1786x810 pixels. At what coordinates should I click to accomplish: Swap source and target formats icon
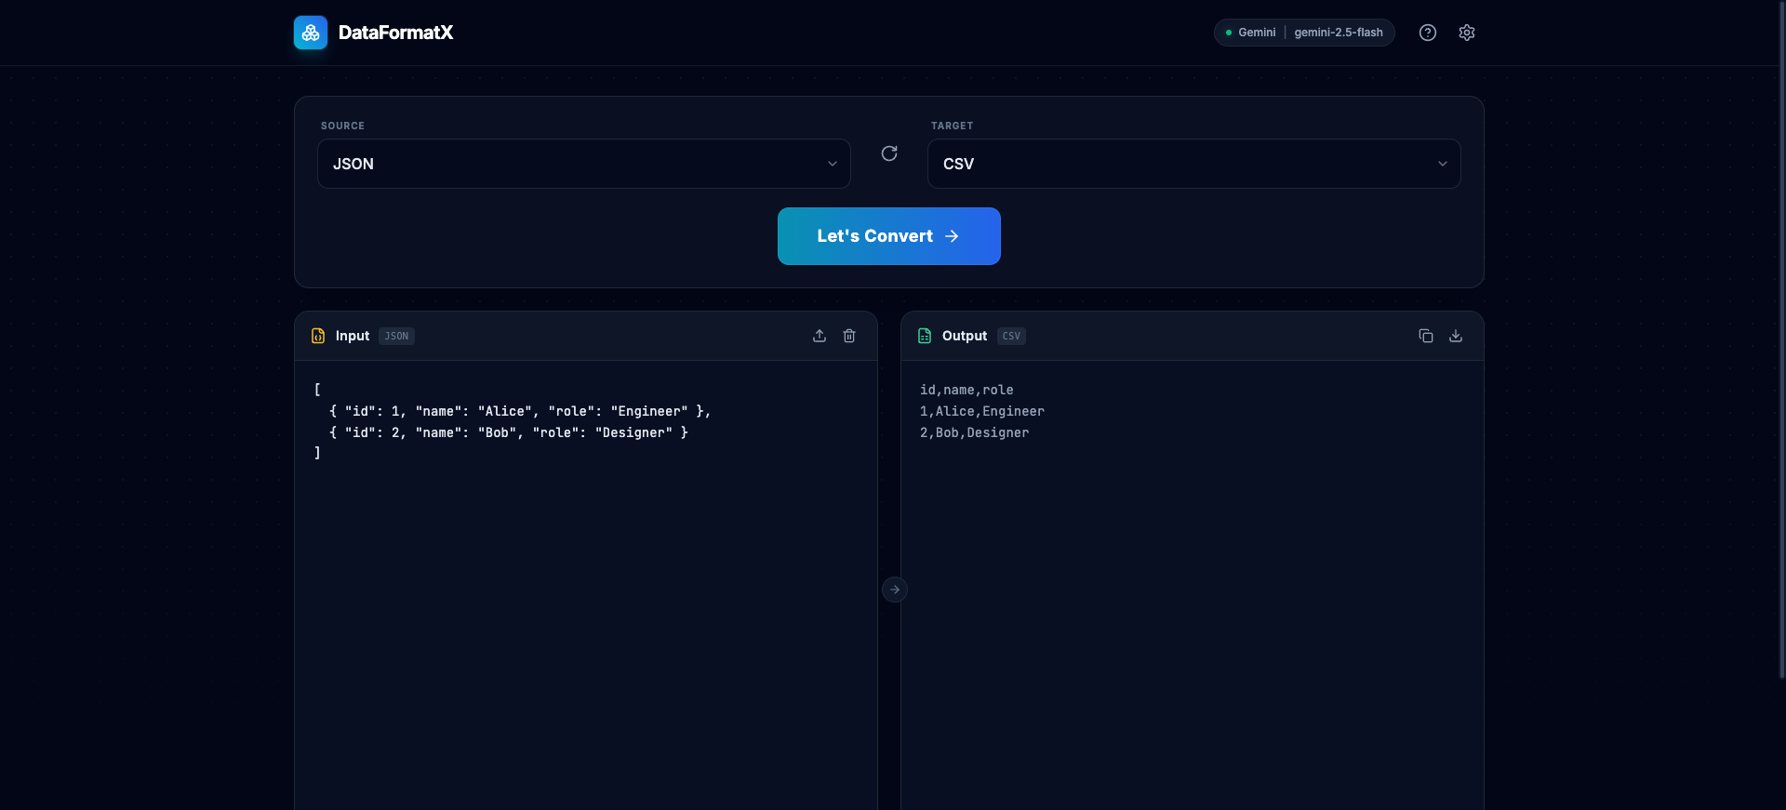(889, 153)
